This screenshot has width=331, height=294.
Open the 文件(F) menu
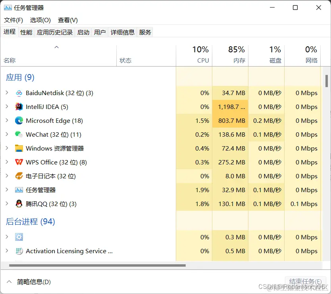click(13, 20)
